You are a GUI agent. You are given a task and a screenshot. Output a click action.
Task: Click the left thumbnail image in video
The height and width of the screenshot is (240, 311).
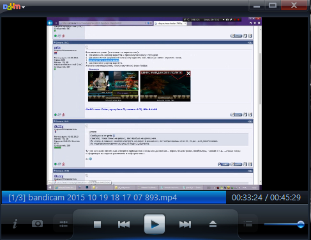[113, 86]
